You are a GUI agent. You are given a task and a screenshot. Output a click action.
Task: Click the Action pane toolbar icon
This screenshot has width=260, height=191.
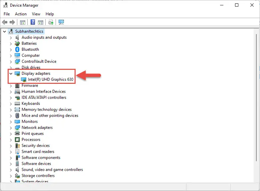41,22
